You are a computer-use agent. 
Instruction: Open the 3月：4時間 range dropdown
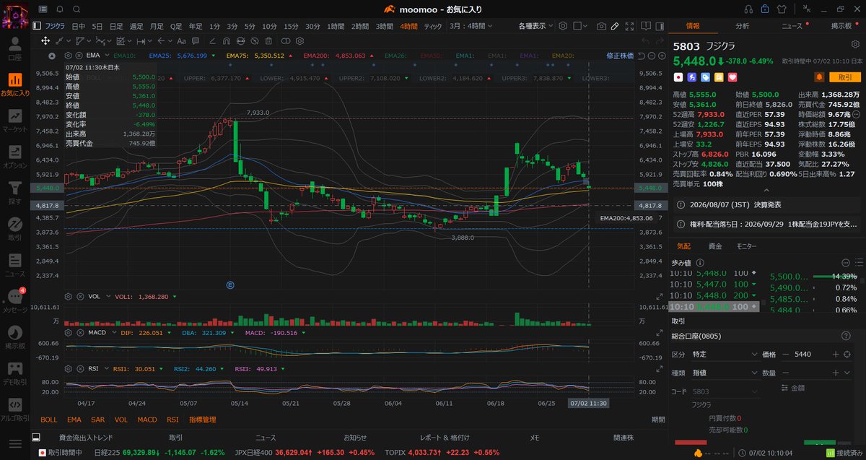pos(471,26)
